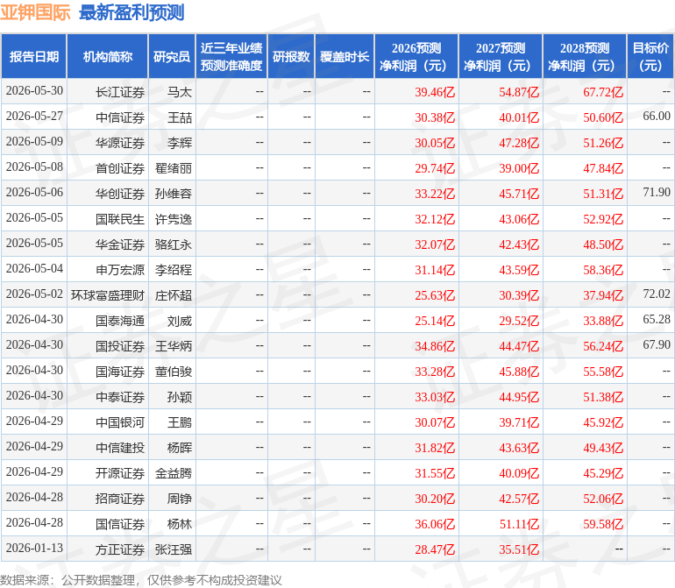Click target price 67.90
Image resolution: width=675 pixels, height=588 pixels.
point(657,344)
